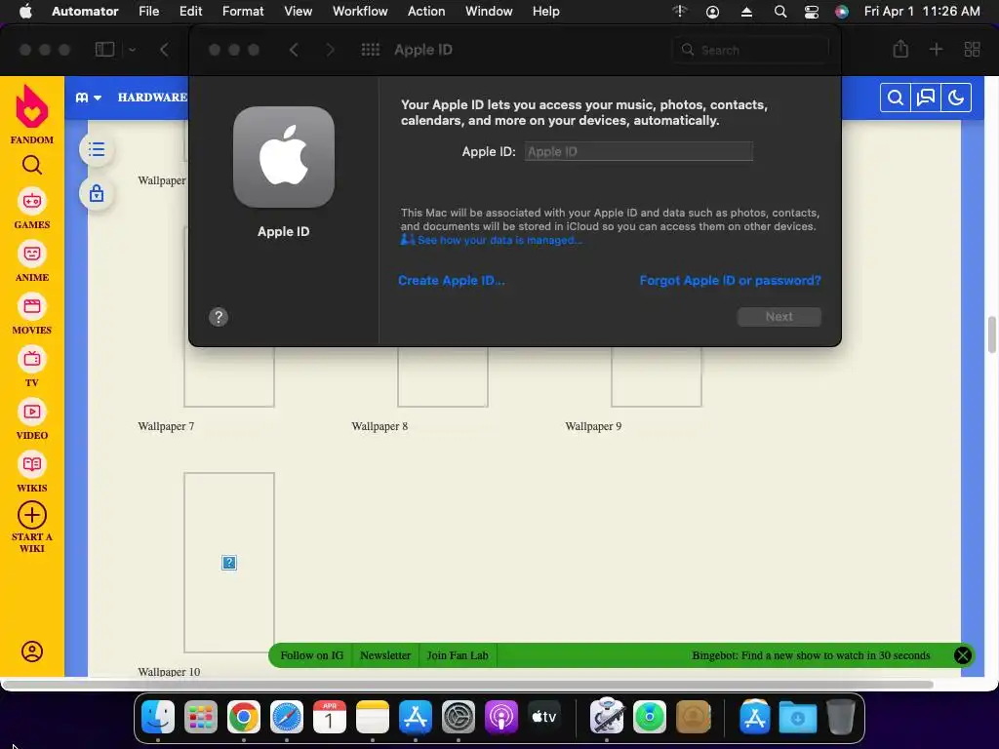Show the Safari tab overview grid

point(973,49)
